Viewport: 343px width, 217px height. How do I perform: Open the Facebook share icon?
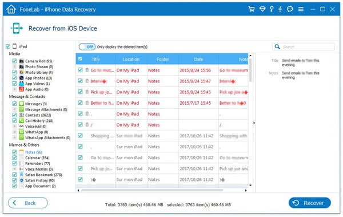(x=280, y=9)
